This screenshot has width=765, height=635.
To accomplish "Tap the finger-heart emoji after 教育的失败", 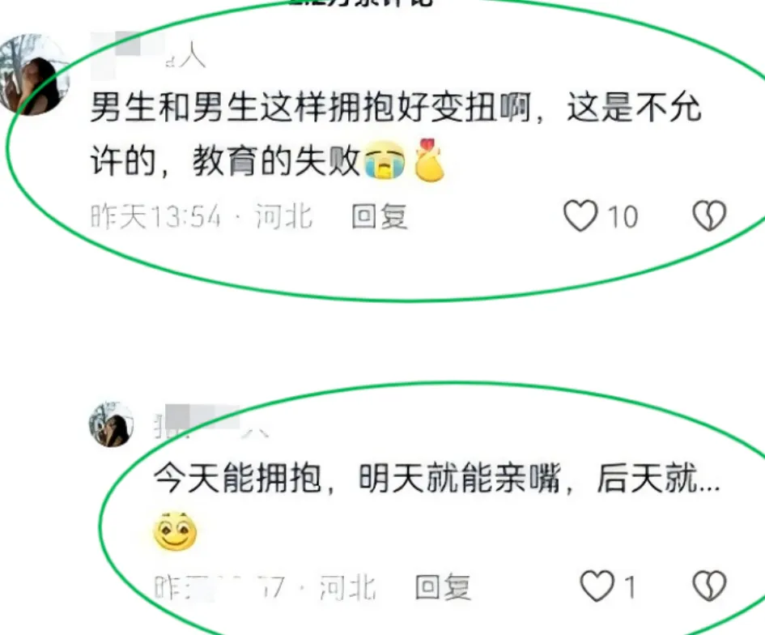I will pyautogui.click(x=429, y=160).
